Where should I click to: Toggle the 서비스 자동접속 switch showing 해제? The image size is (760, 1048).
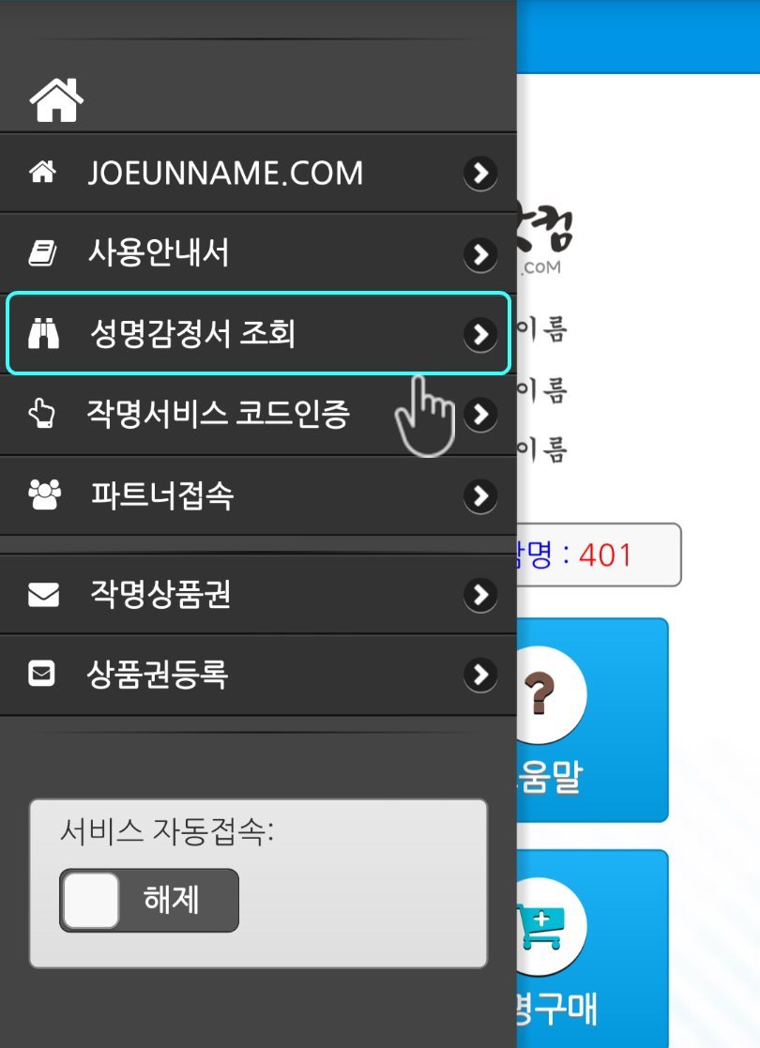tap(149, 900)
